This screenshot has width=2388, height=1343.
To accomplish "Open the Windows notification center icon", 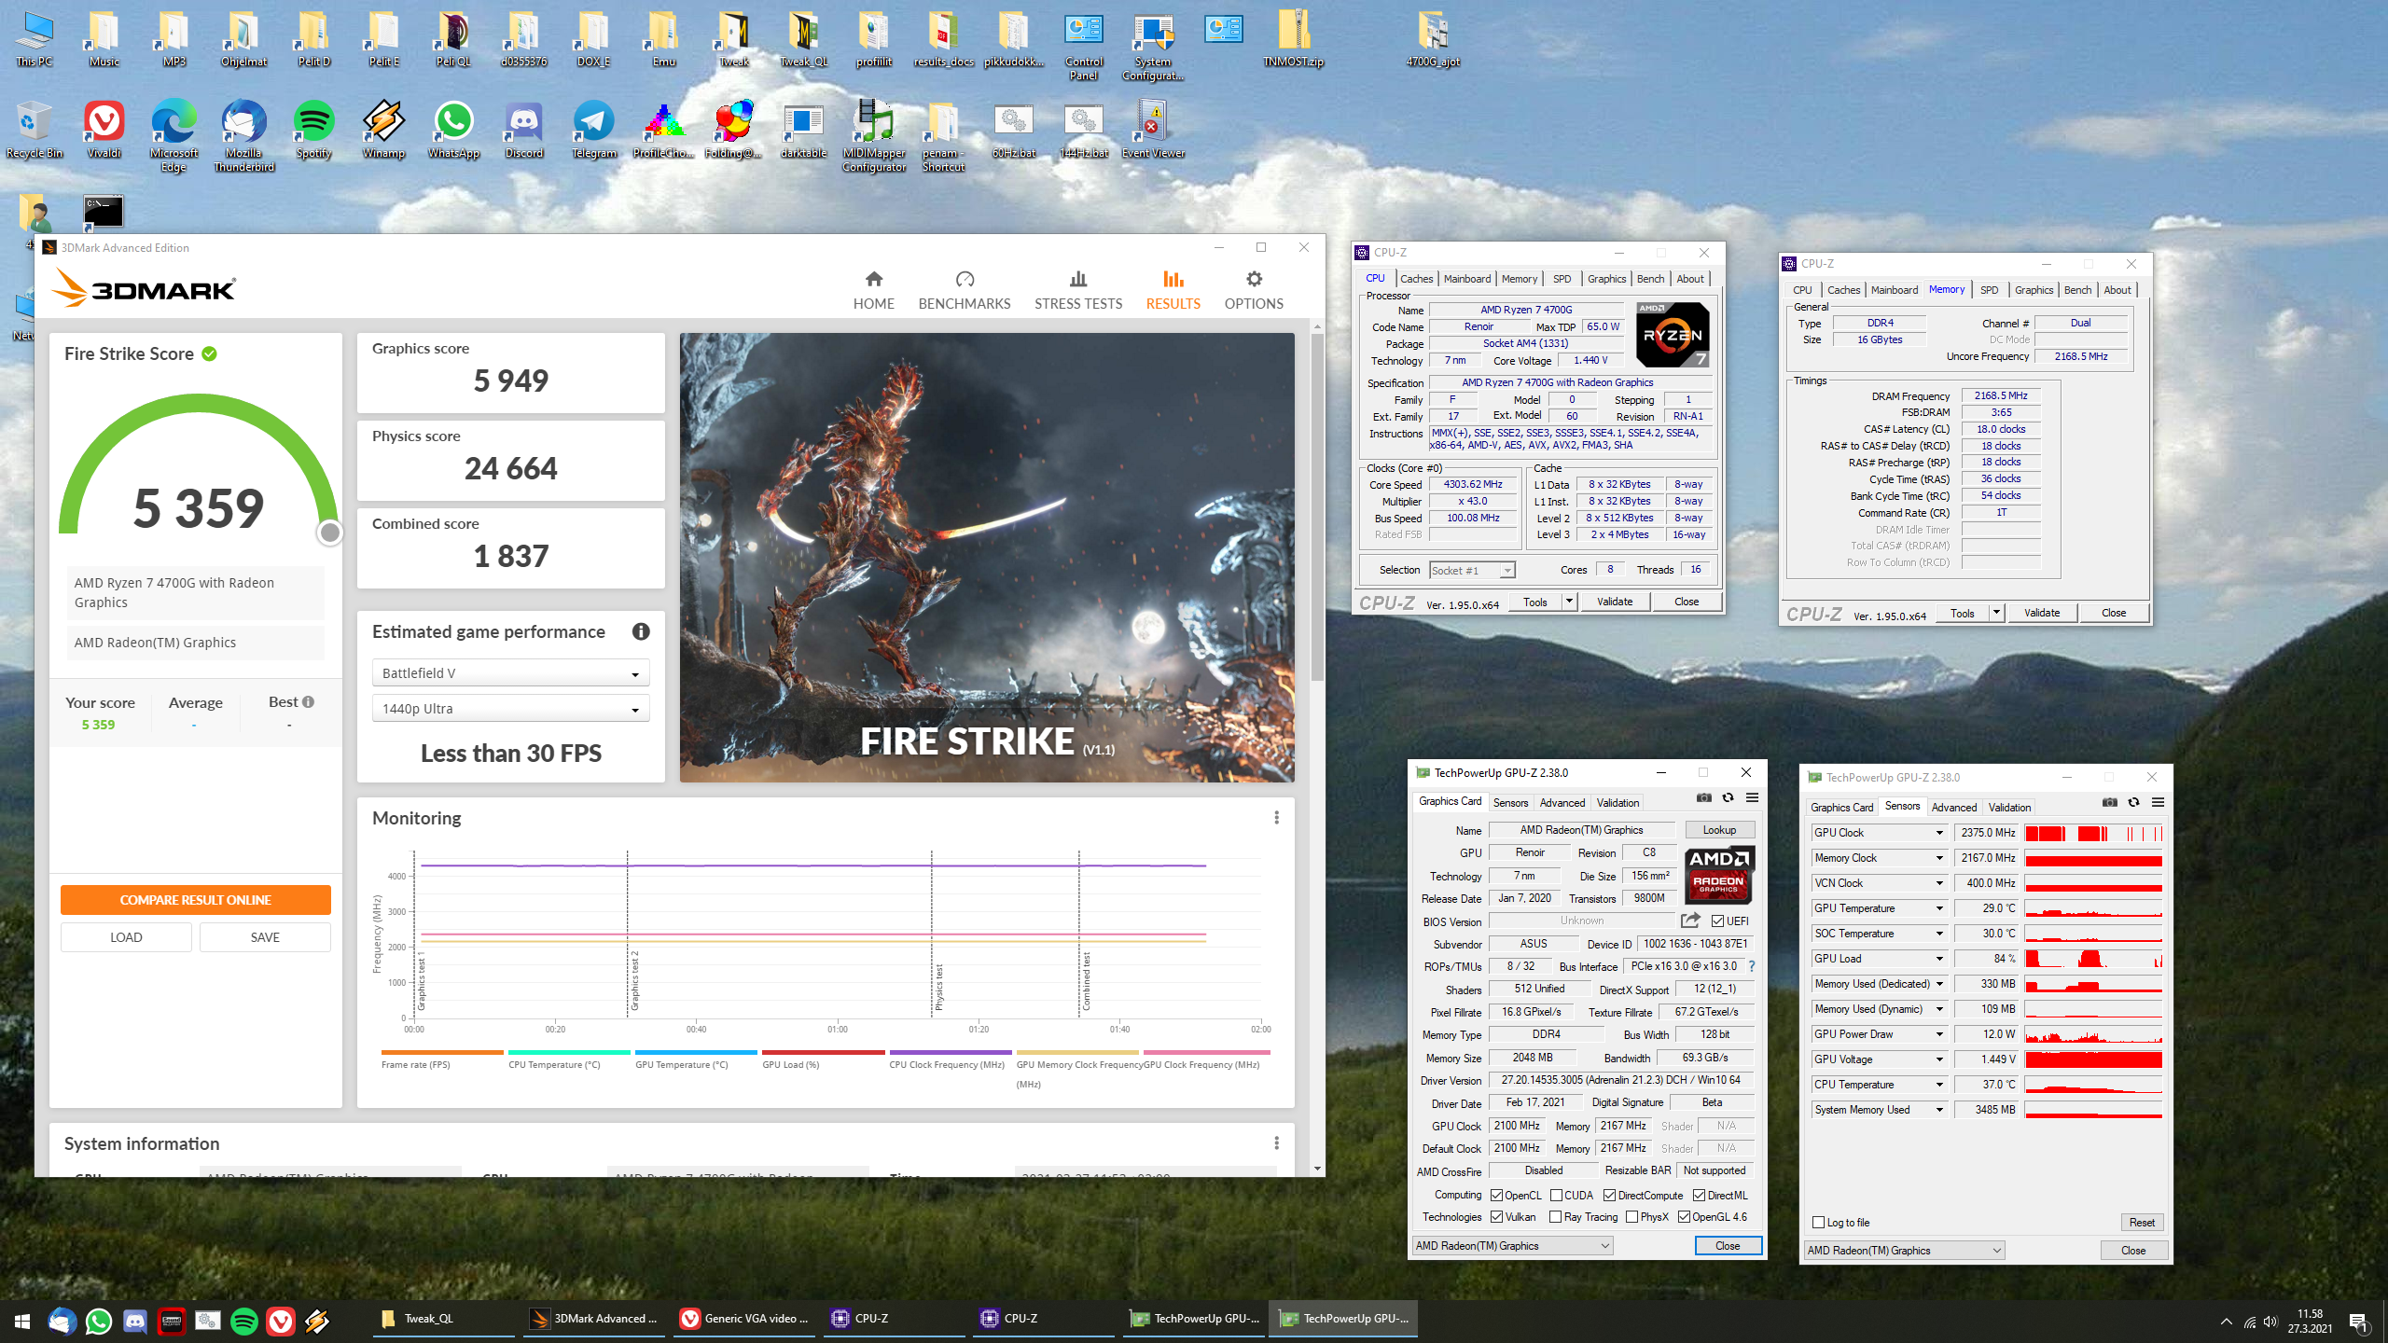I will pyautogui.click(x=2358, y=1322).
